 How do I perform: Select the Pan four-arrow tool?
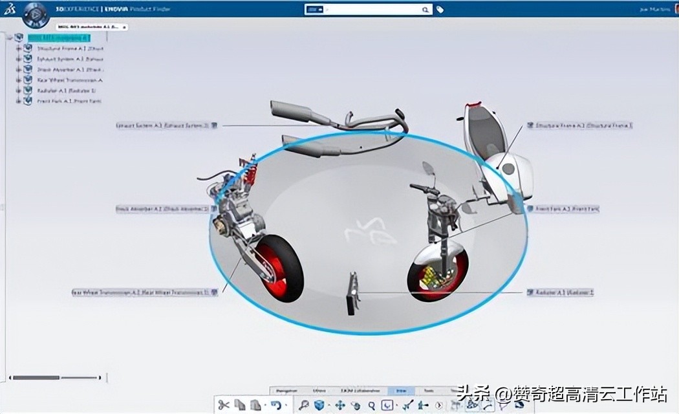(341, 406)
